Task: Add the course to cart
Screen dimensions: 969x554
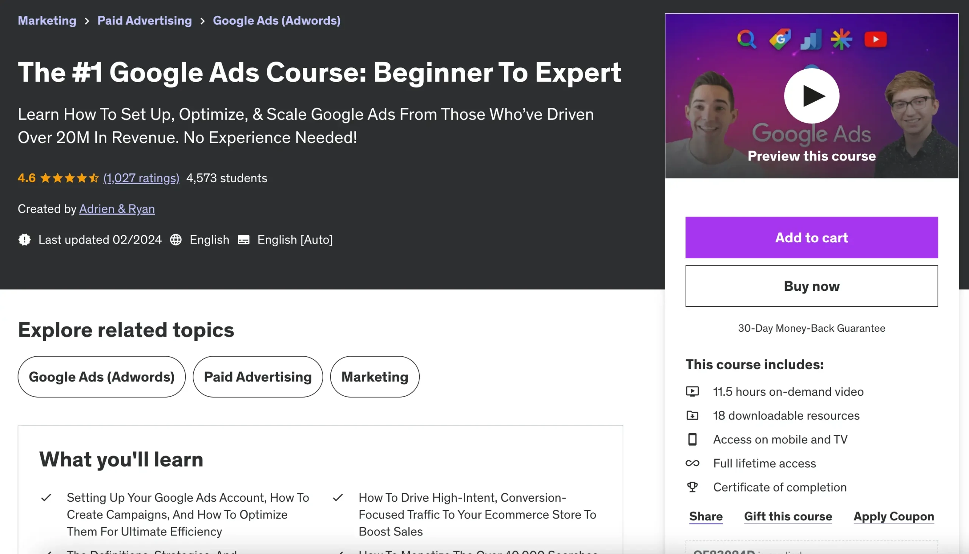Action: 811,238
